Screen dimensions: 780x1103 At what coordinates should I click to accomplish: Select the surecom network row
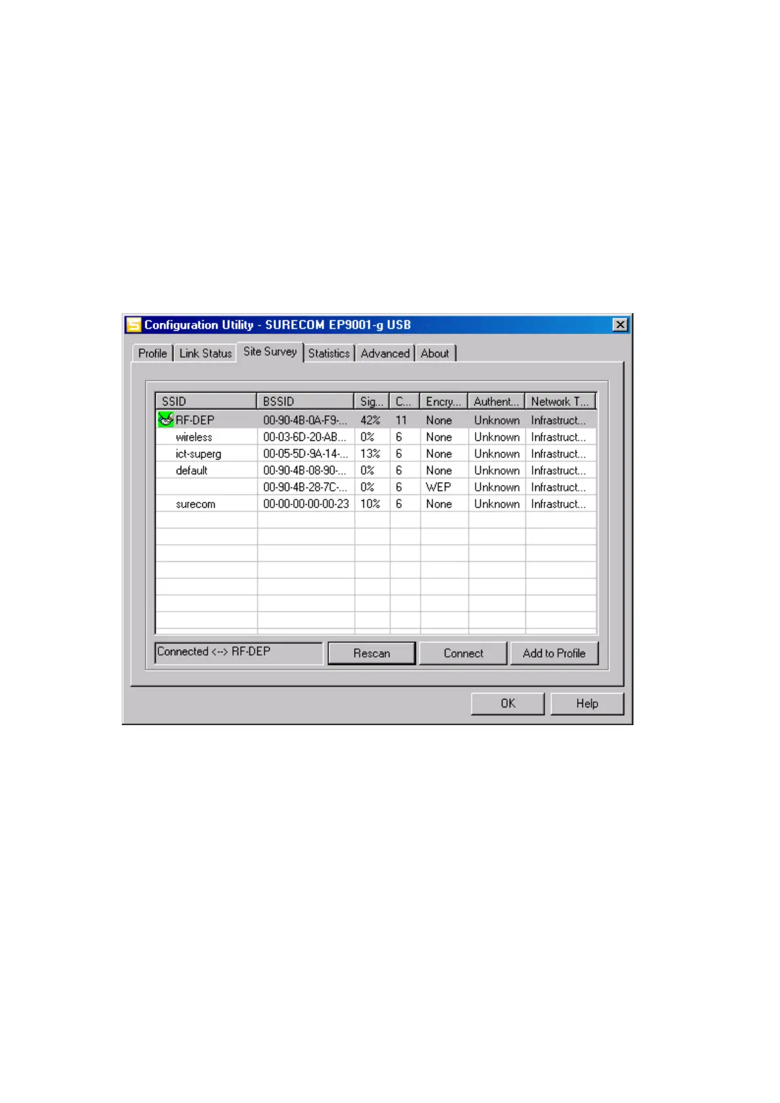point(376,504)
